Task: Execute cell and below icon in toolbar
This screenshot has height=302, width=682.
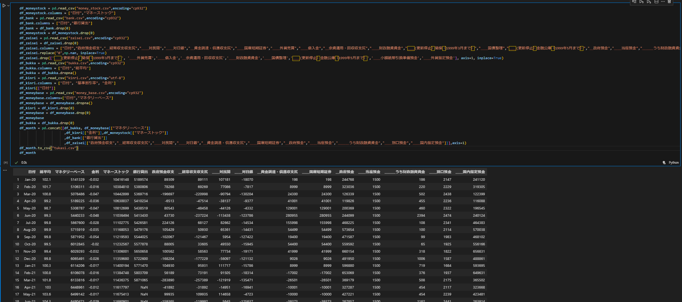Action: click(x=649, y=1)
